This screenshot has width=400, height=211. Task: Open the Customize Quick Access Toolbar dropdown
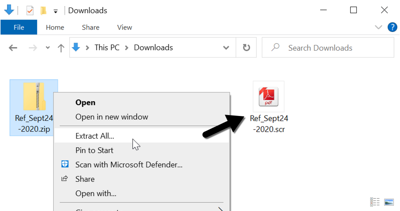[55, 11]
